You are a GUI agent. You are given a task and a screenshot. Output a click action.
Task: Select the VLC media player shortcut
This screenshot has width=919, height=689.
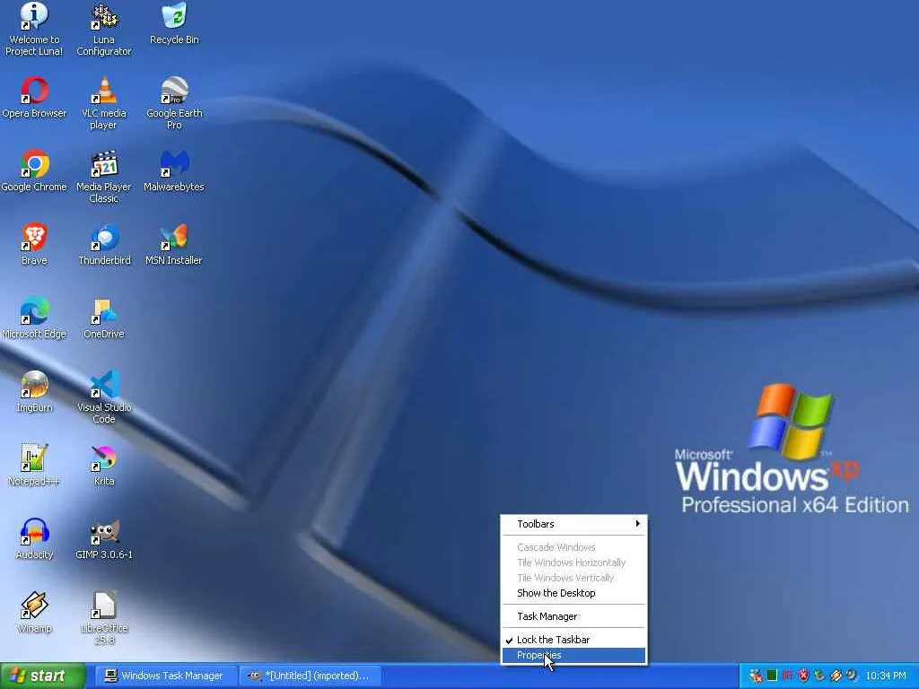tap(104, 104)
